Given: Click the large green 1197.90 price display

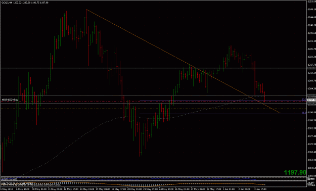Looking at the screenshot, I should coord(295,172).
